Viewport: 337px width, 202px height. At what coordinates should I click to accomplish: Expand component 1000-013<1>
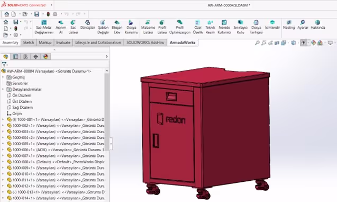pos(3,192)
